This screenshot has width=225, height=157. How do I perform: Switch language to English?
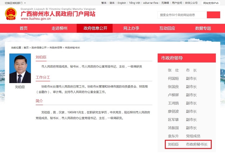click(122, 3)
